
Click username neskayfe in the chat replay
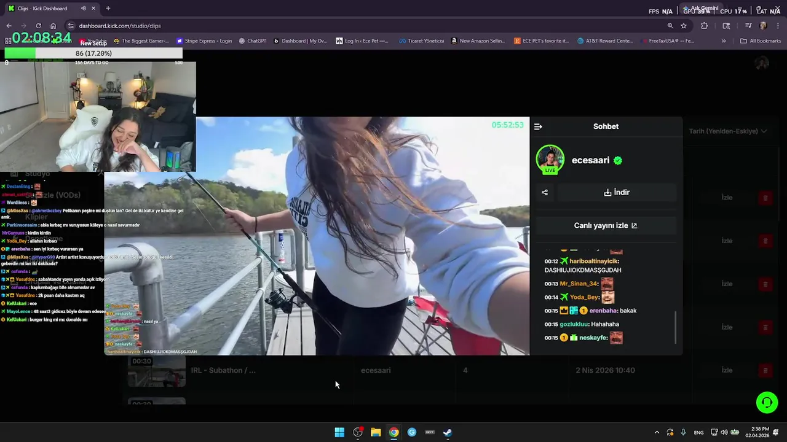pyautogui.click(x=593, y=338)
